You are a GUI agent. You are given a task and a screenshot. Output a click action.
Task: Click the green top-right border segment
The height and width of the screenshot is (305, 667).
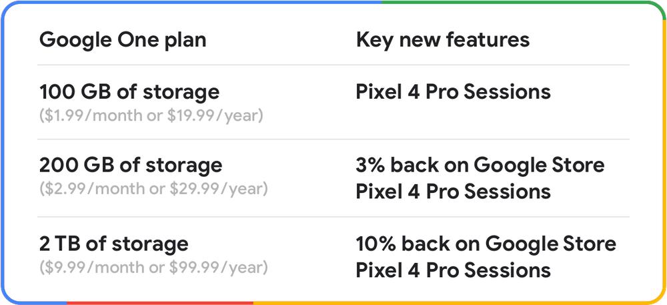point(520,2)
